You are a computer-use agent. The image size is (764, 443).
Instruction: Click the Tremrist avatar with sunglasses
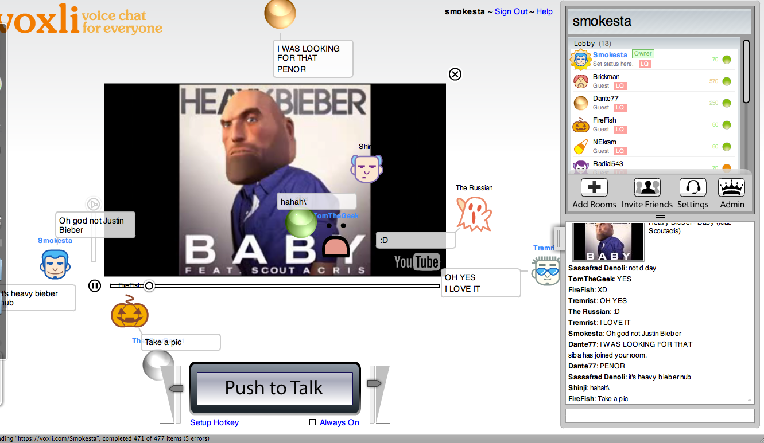[545, 271]
